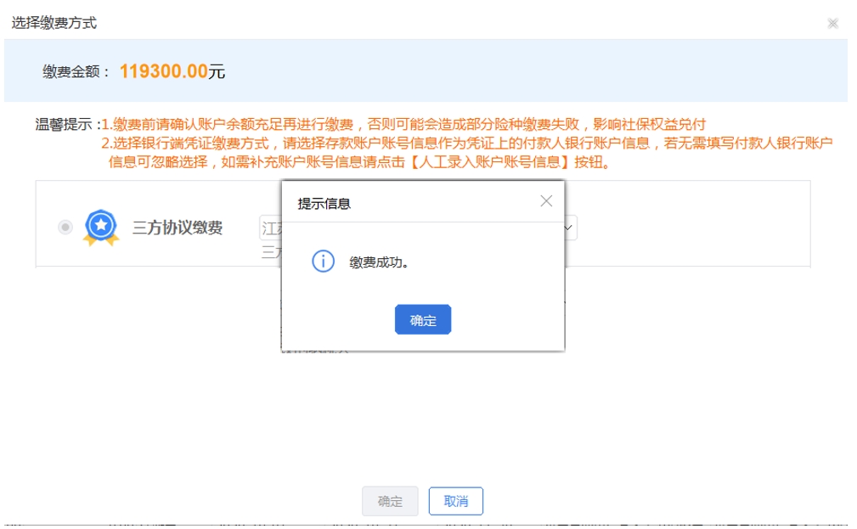Click the first tip about 账户余额充足
This screenshot has width=857, height=529.
[x=403, y=125]
